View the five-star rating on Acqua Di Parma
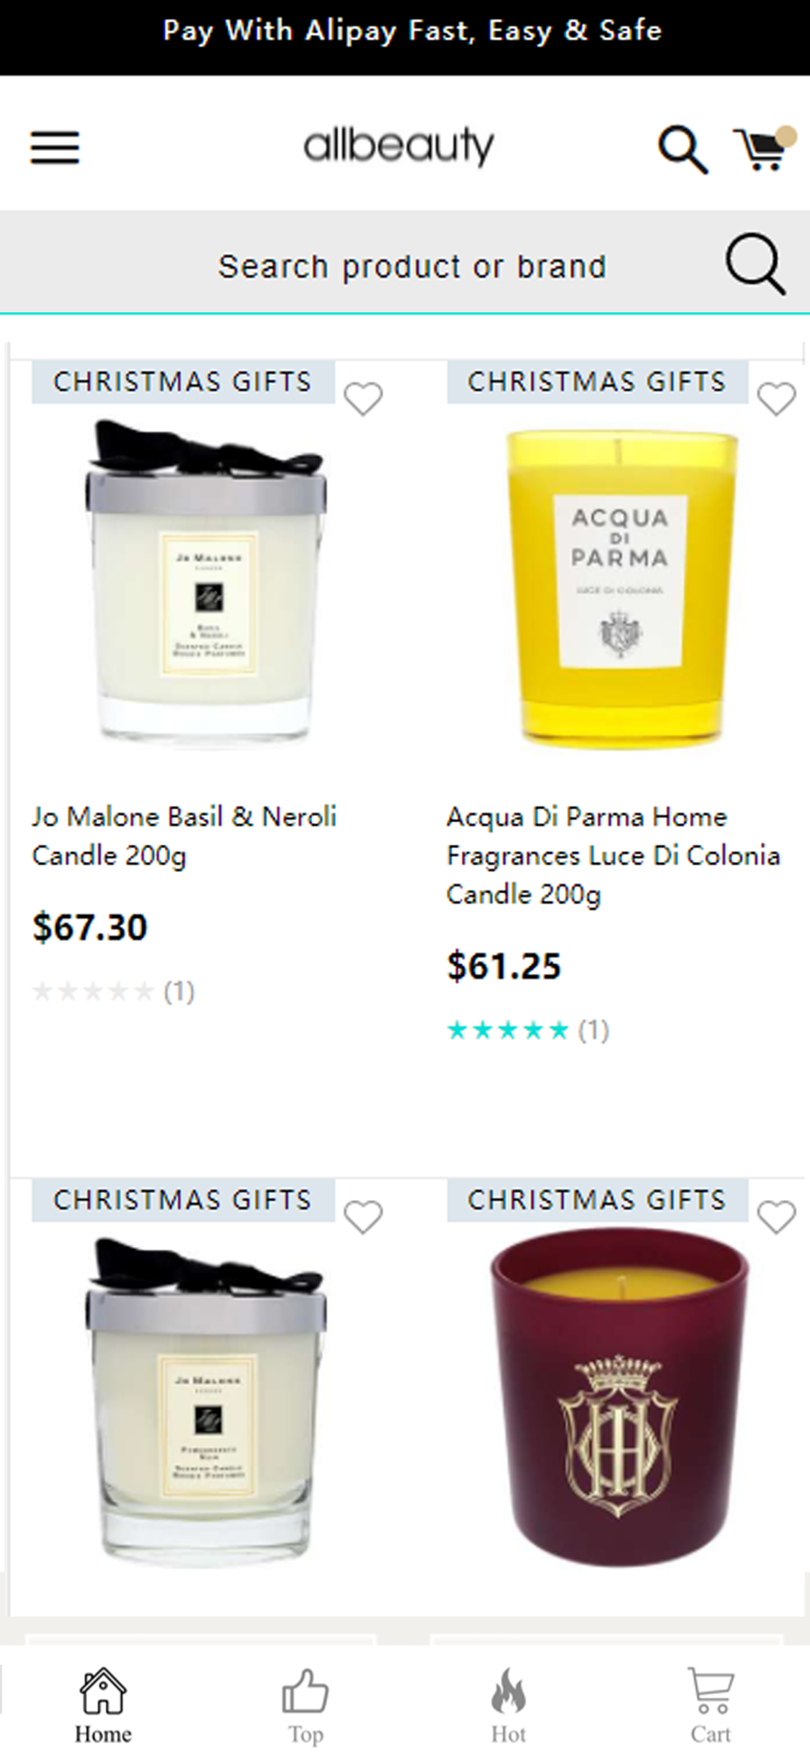Screen dimensions: 810x1753 coord(508,1030)
